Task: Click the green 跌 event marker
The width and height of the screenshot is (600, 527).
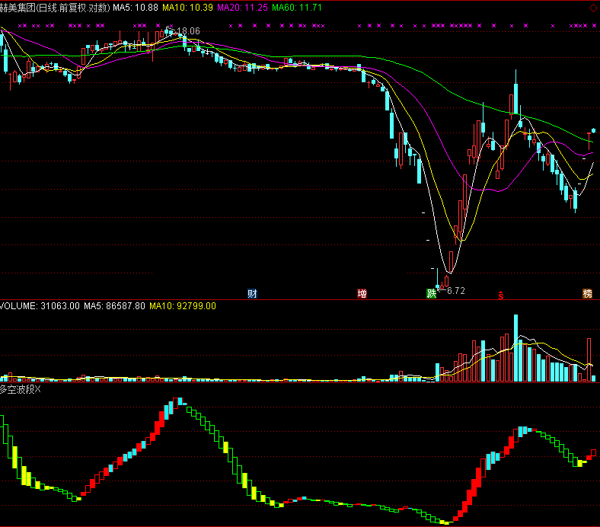Action: (x=432, y=293)
